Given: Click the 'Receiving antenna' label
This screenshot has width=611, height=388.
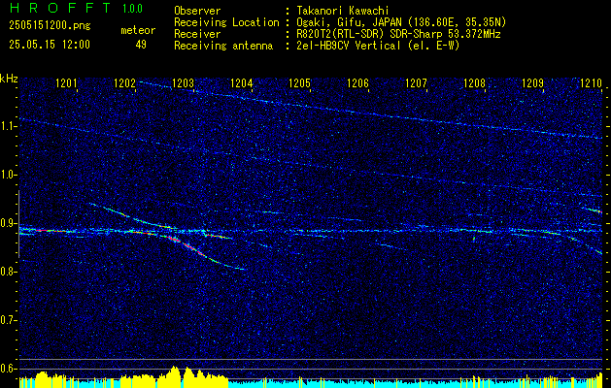Looking at the screenshot, I should pos(223,46).
